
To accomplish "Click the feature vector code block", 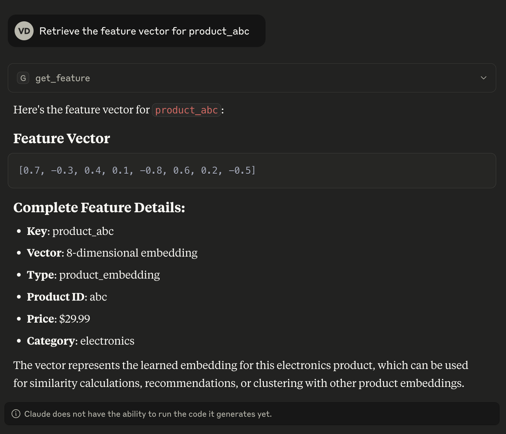I will [x=252, y=171].
